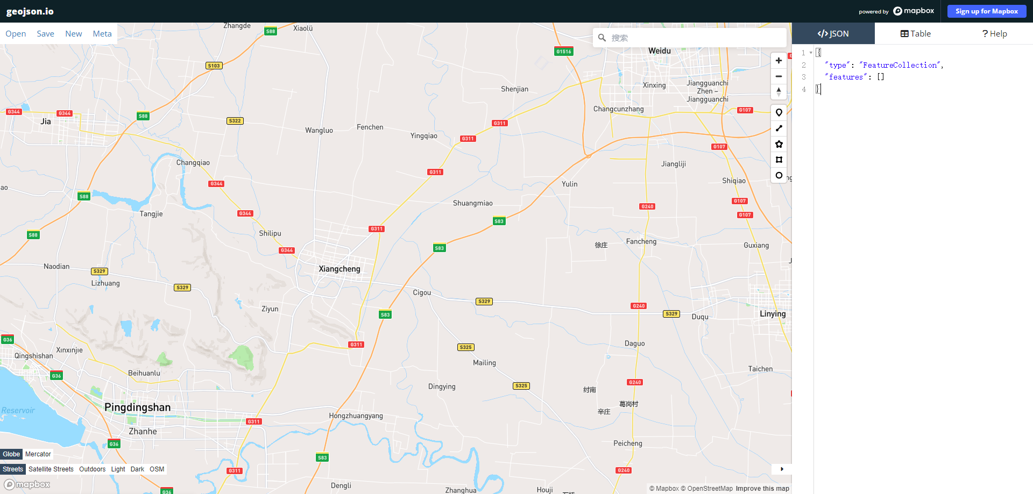Select the draw line tool
This screenshot has width=1033, height=494.
pyautogui.click(x=779, y=128)
